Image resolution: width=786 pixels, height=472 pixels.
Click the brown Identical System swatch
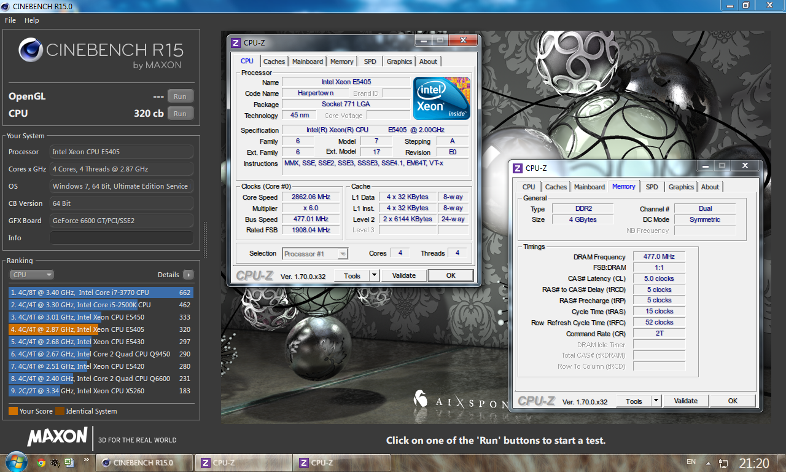click(60, 411)
